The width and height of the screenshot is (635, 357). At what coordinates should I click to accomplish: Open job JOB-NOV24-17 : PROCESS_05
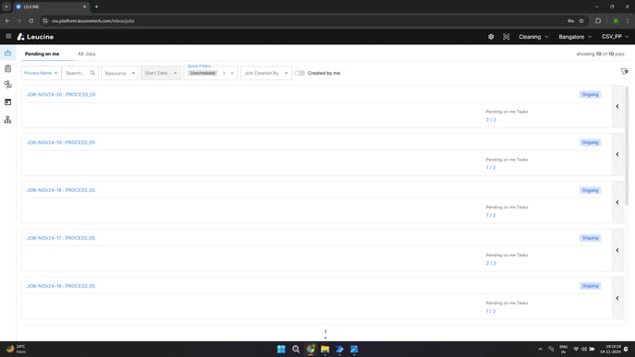pyautogui.click(x=61, y=238)
